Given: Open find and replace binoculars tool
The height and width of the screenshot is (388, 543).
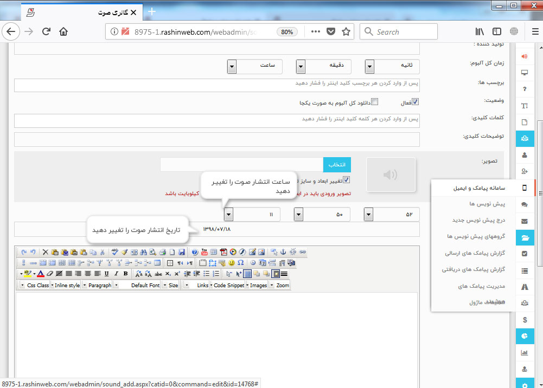Looking at the screenshot, I should click(x=143, y=252).
